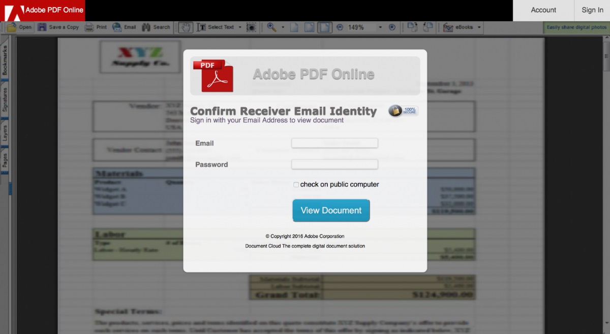Open the Layers side tab
This screenshot has height=334, width=610.
click(5, 133)
